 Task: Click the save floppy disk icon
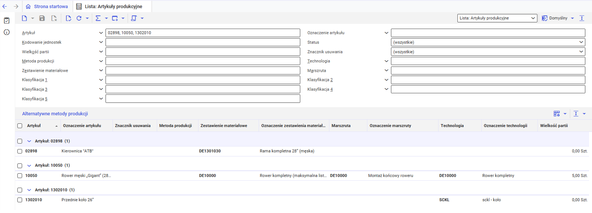(42, 18)
